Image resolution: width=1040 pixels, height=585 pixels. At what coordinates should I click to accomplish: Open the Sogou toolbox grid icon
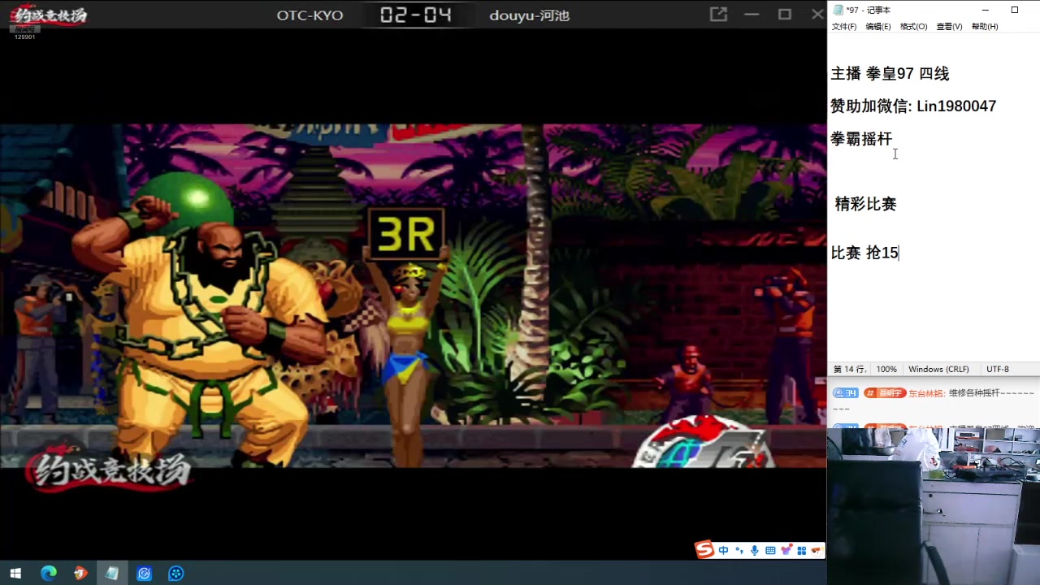[801, 550]
